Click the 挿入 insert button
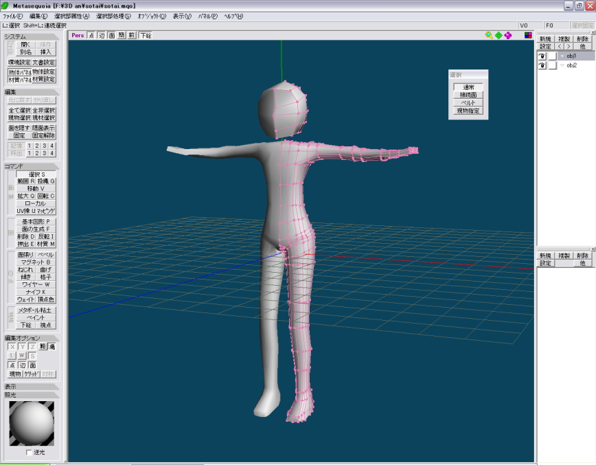Image resolution: width=596 pixels, height=465 pixels. point(45,52)
